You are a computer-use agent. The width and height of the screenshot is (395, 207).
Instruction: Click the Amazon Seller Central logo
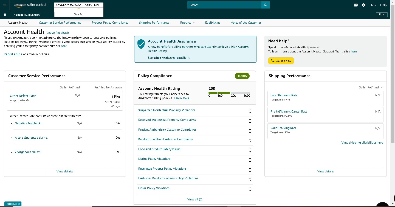30,5
